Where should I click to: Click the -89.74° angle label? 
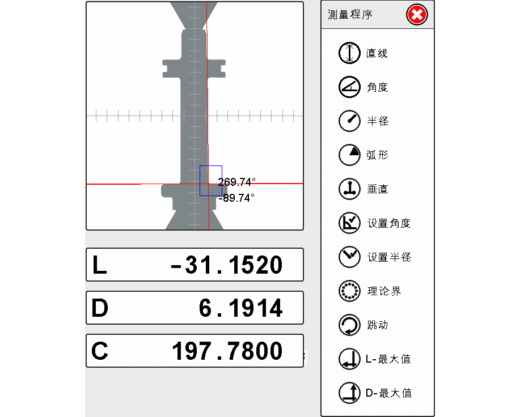(x=236, y=198)
